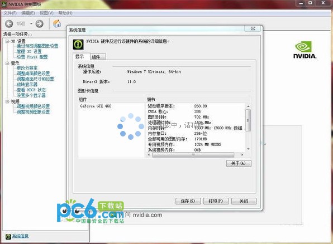Click the Windows 7 Ultimate, 64-bit text
The width and height of the screenshot is (333, 244).
(x=154, y=72)
